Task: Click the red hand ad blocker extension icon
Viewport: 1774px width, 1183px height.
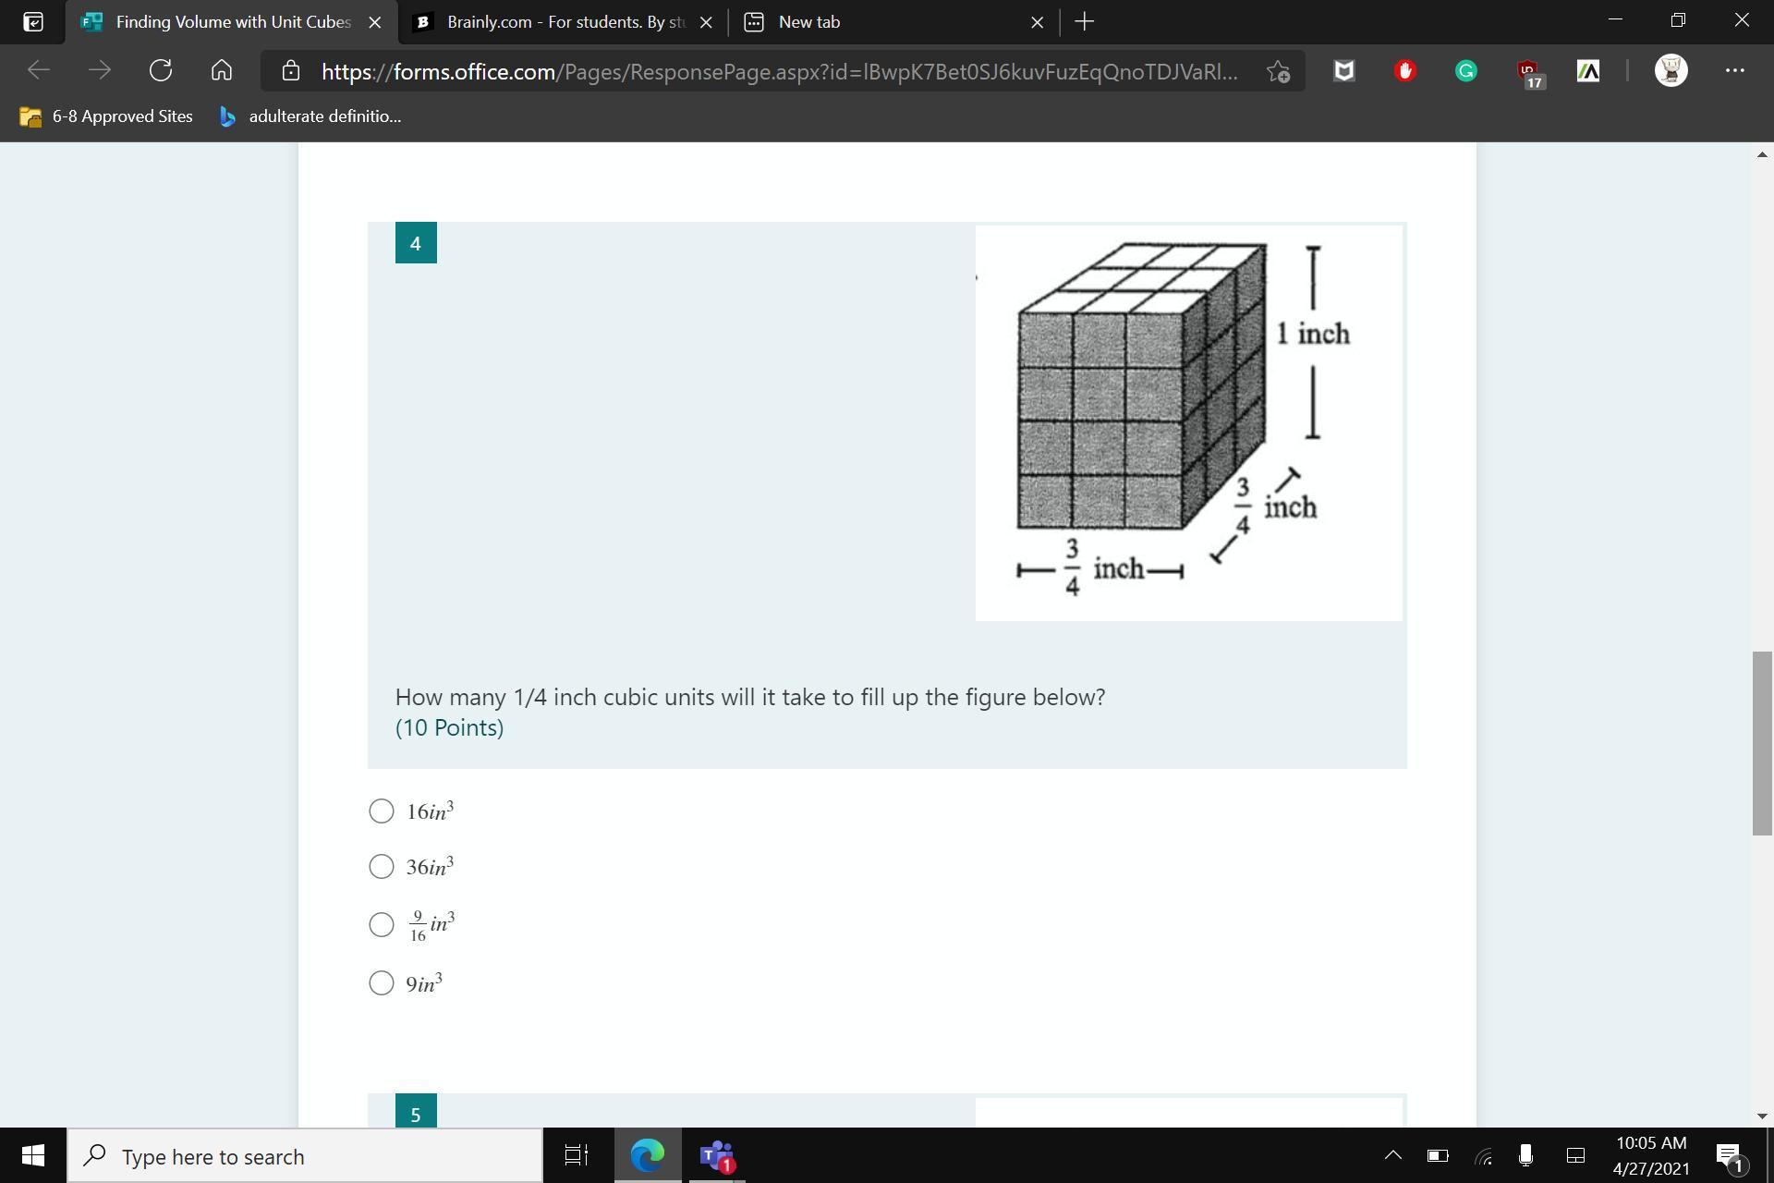Action: click(x=1404, y=71)
